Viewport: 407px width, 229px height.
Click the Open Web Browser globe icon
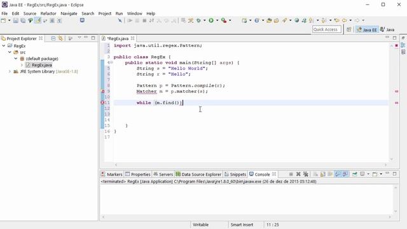[x=297, y=20]
